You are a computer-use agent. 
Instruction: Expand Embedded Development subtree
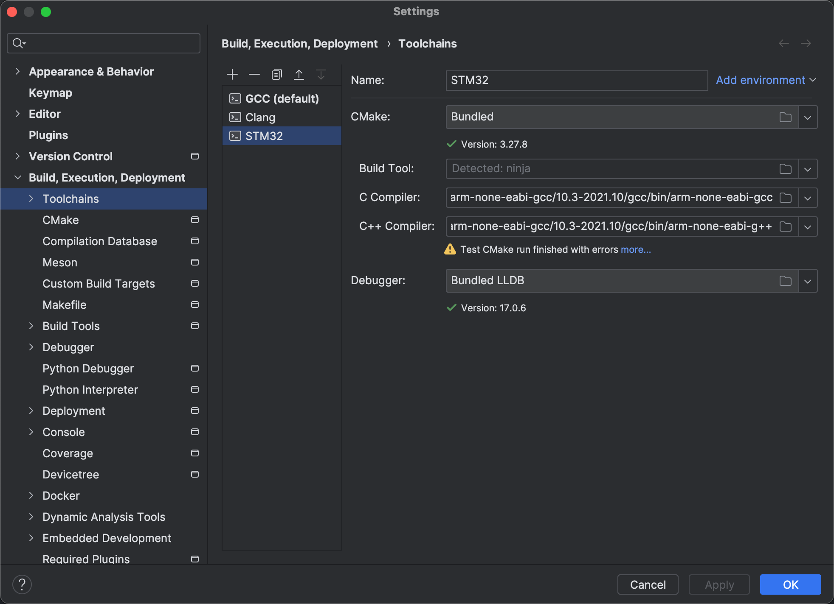tap(31, 538)
